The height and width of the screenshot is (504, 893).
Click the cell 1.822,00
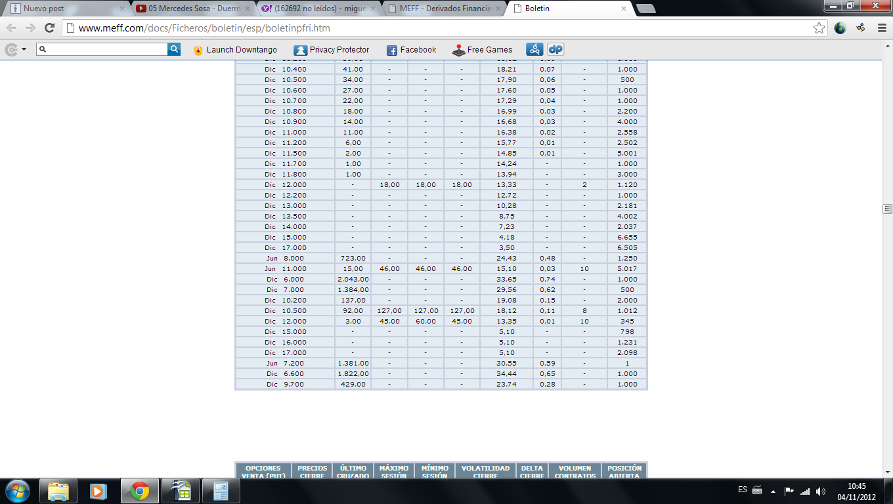(x=353, y=373)
